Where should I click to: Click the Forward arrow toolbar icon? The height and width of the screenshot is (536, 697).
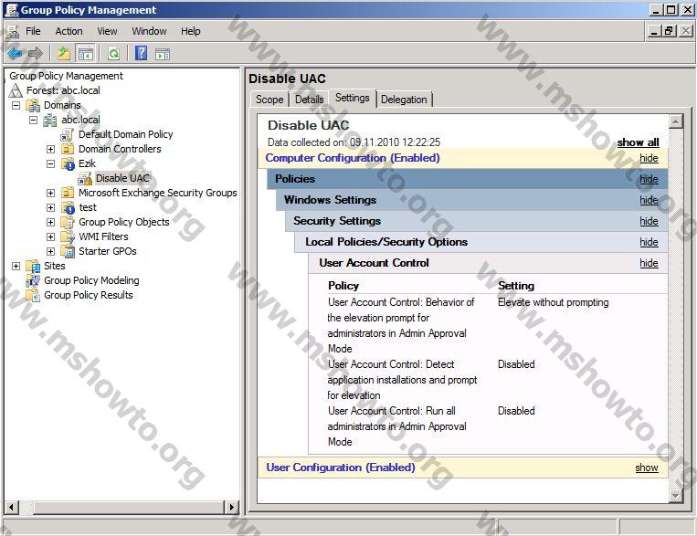coord(35,54)
